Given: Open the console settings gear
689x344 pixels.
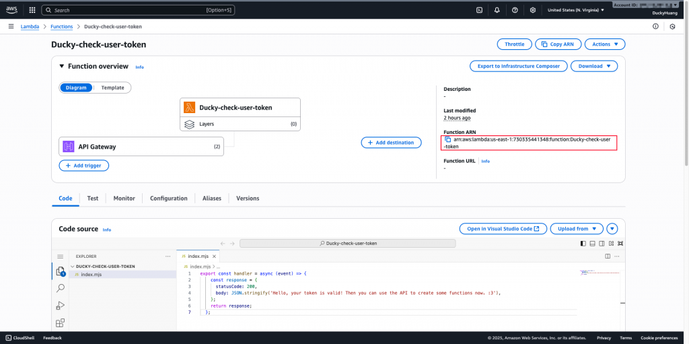Looking at the screenshot, I should coord(533,9).
